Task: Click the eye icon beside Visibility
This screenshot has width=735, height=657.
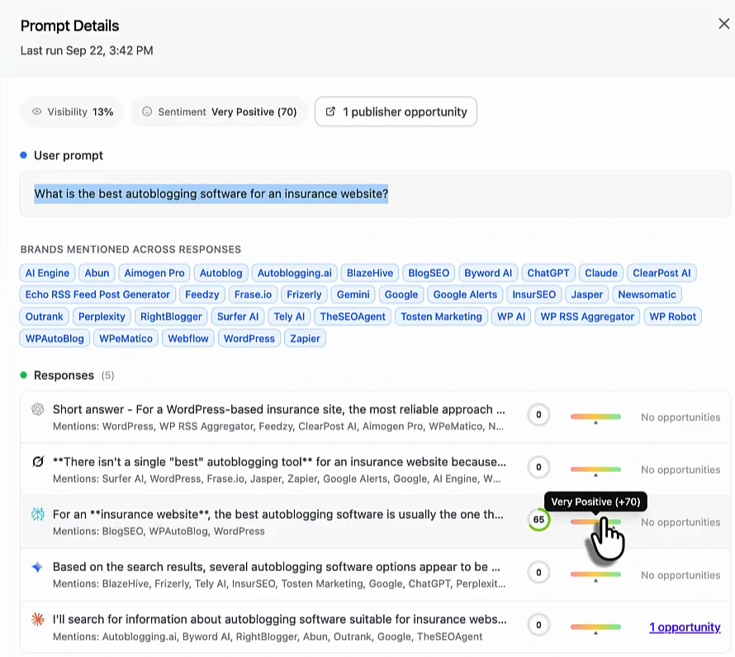Action: [x=36, y=112]
